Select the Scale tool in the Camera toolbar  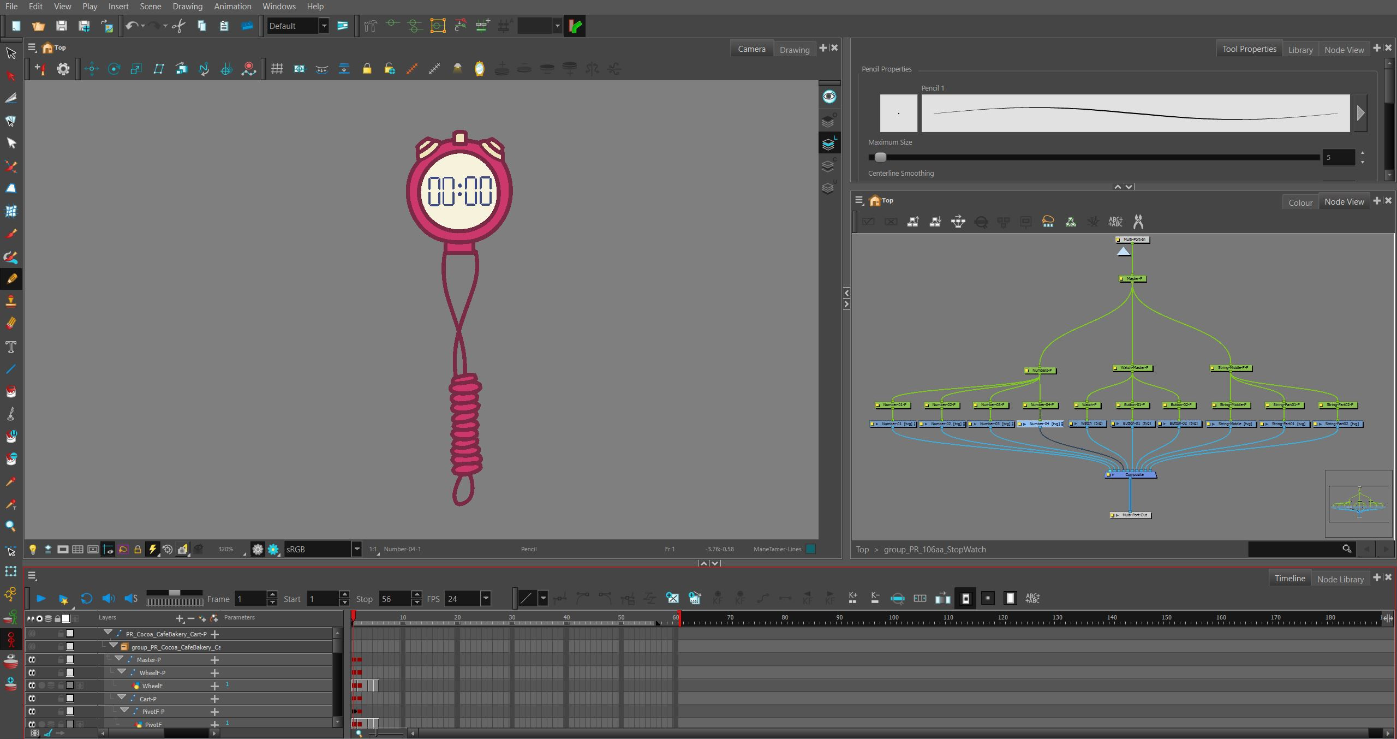[x=136, y=69]
